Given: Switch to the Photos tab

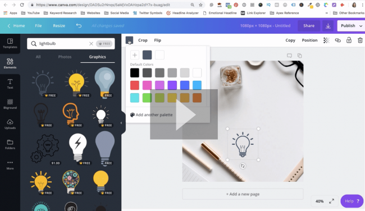Looking at the screenshot, I should click(x=65, y=57).
